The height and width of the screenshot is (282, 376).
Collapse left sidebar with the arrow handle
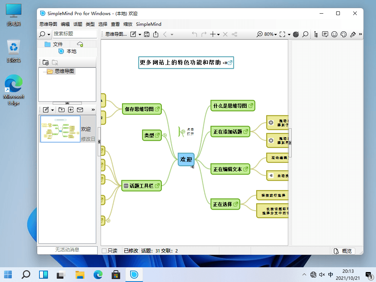99,142
